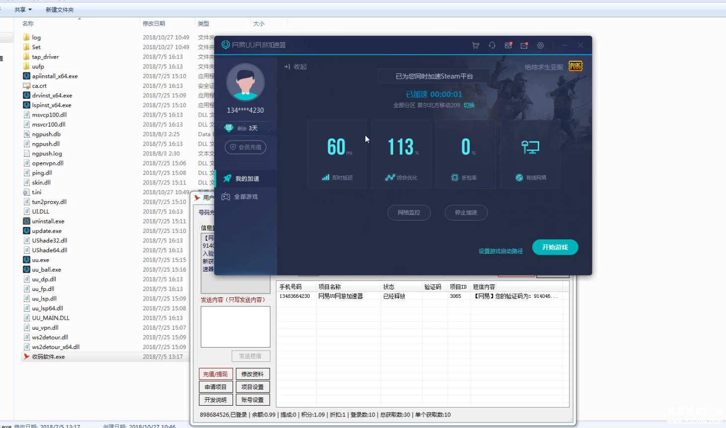Sort files by 类型 column header
Viewport: 726px width, 428px height.
click(204, 23)
